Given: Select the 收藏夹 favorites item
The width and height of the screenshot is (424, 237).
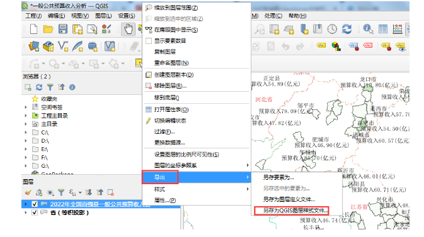Looking at the screenshot, I should click(49, 99).
